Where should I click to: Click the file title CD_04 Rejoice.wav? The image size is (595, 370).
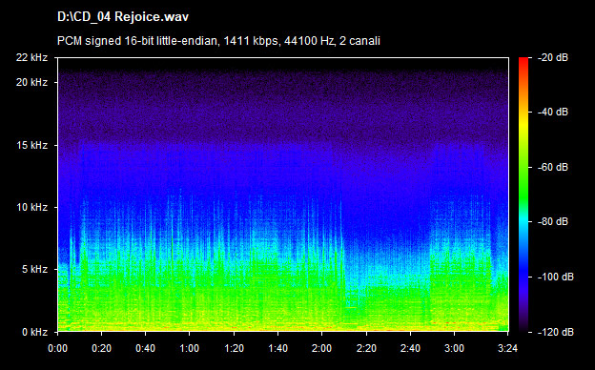123,17
